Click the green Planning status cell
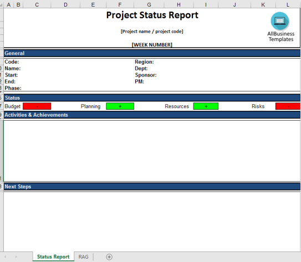 coord(120,106)
